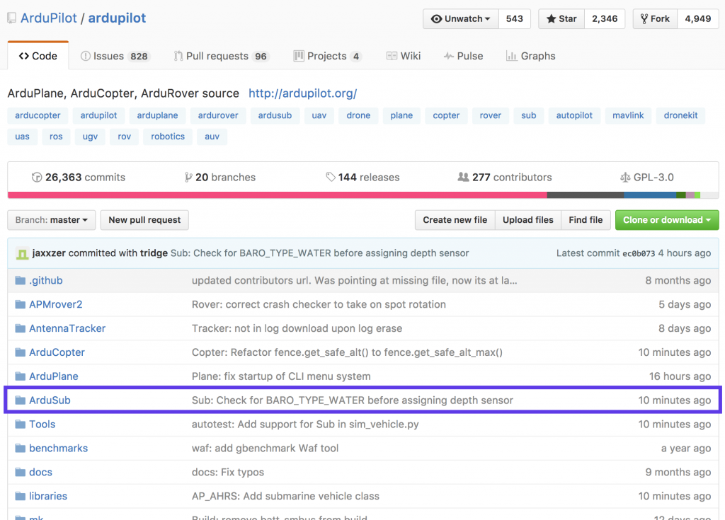Switch to the Issues tab
The image size is (725, 520).
click(x=115, y=56)
